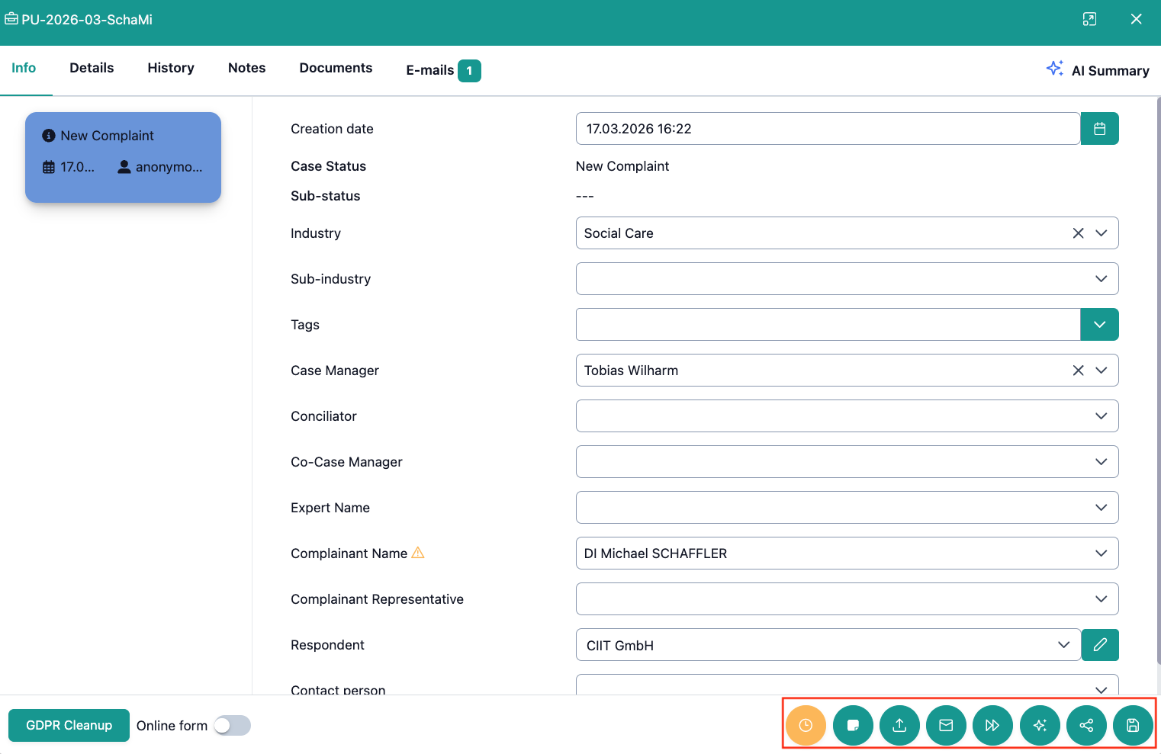
Task: Select the New Complaint status card
Action: click(123, 157)
